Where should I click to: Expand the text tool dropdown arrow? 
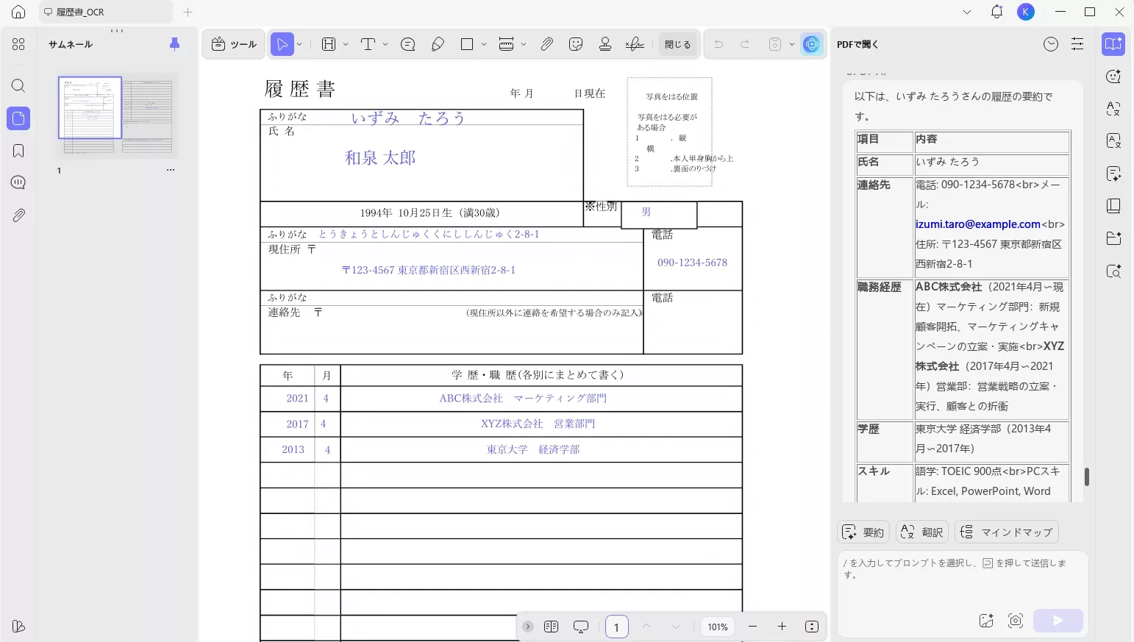pyautogui.click(x=385, y=45)
